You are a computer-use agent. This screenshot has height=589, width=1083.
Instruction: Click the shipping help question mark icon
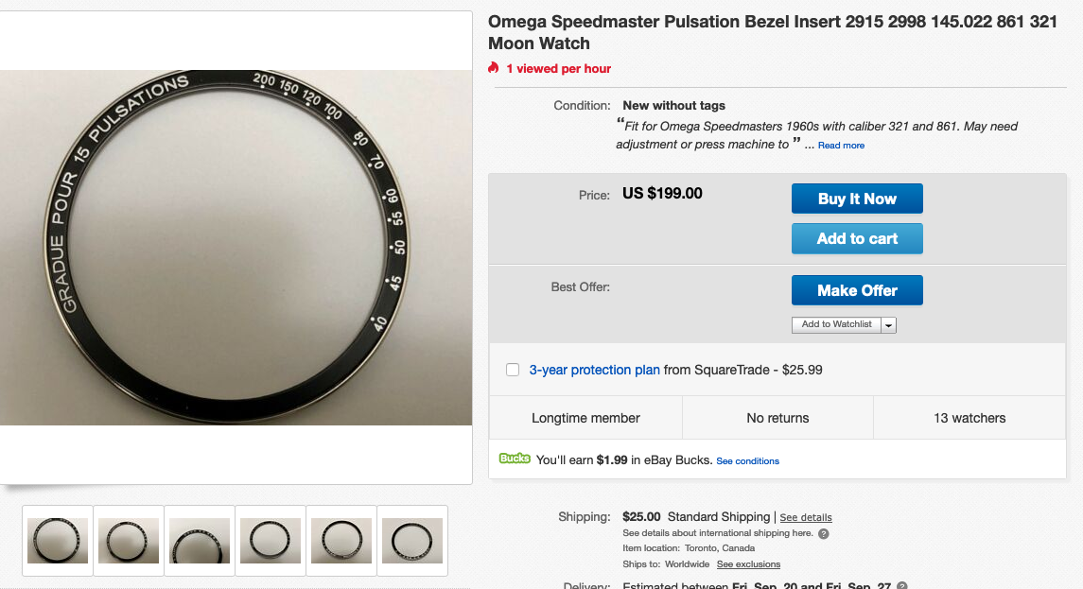(823, 534)
